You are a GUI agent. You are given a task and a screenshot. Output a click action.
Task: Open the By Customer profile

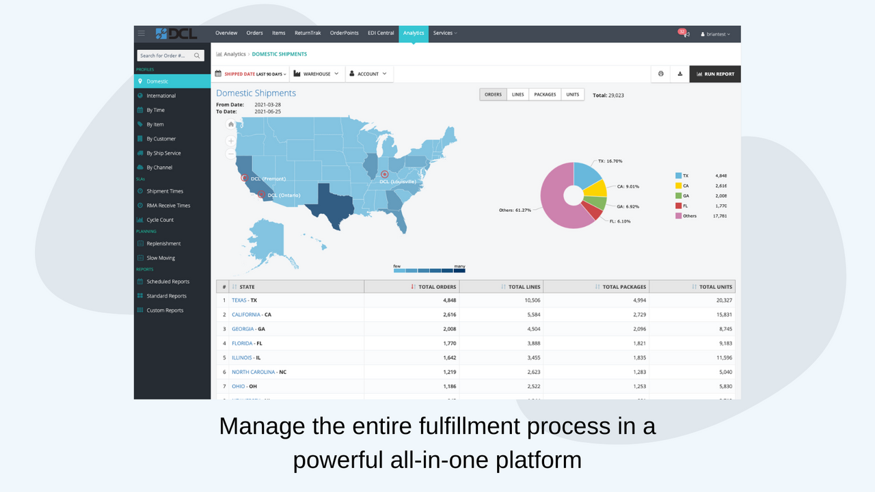(x=172, y=139)
